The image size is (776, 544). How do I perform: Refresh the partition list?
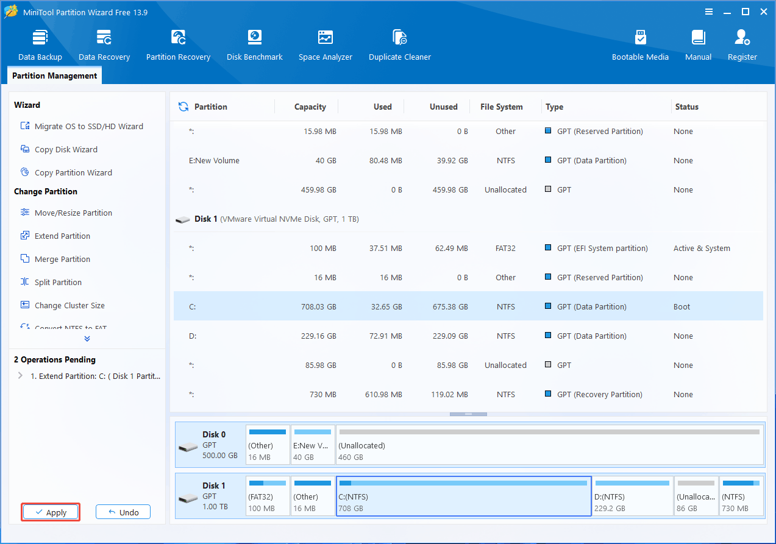[x=183, y=107]
